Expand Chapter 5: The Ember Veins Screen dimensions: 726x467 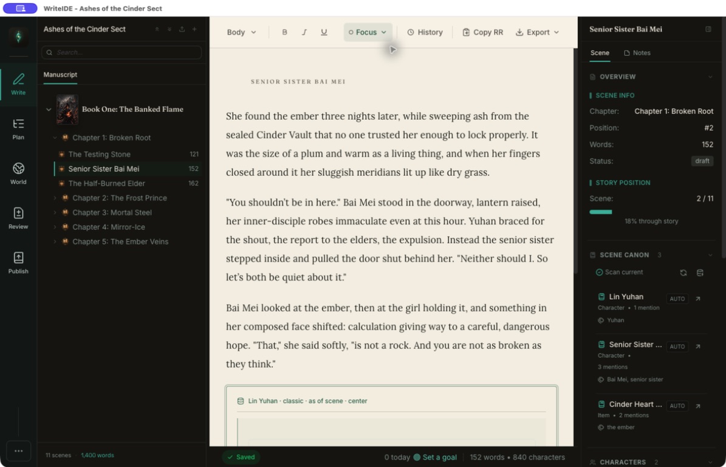pyautogui.click(x=55, y=242)
